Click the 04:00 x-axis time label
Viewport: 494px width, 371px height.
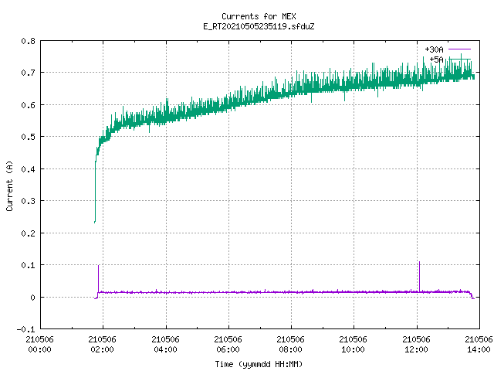tap(165, 349)
